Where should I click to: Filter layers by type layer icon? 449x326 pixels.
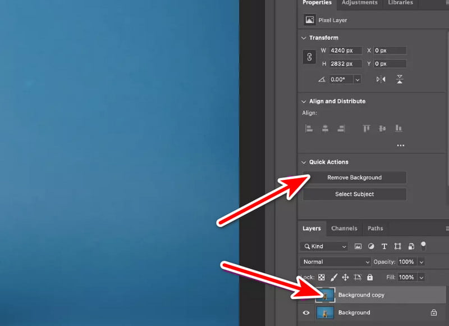(384, 246)
